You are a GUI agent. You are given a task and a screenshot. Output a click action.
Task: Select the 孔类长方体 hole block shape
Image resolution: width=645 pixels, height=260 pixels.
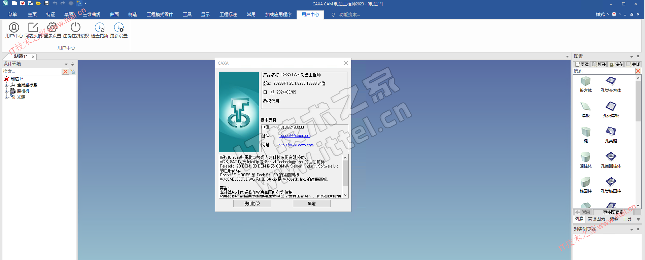click(611, 84)
